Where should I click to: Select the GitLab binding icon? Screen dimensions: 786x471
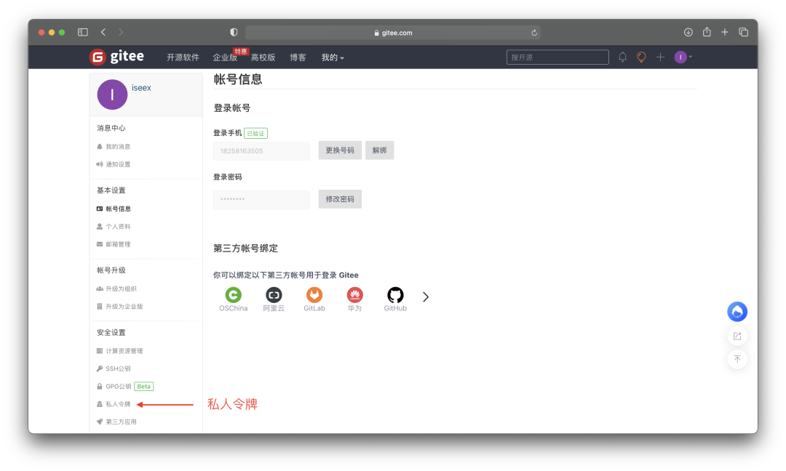[x=314, y=296]
